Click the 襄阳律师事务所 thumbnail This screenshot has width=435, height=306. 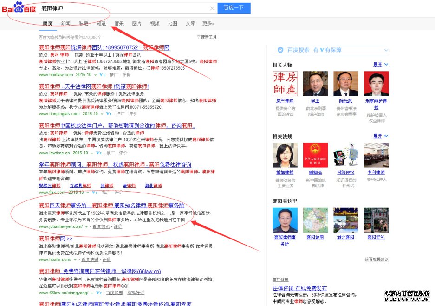point(285,220)
